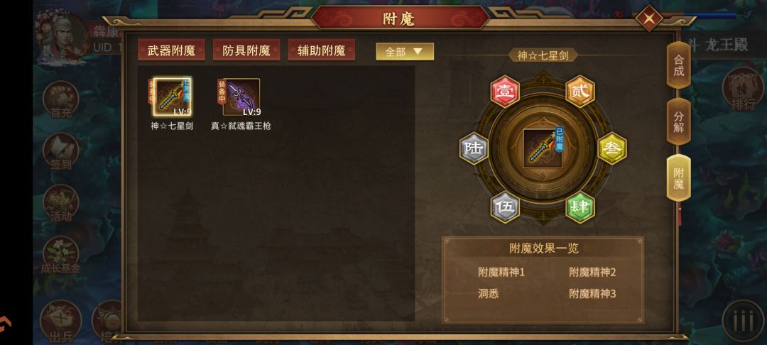Select the orange 贰 enchant slot
The height and width of the screenshot is (345, 767).
[580, 92]
